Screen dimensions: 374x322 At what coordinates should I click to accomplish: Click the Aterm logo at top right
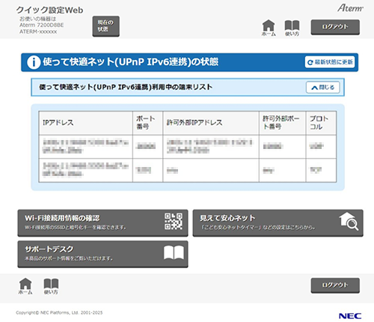point(350,8)
